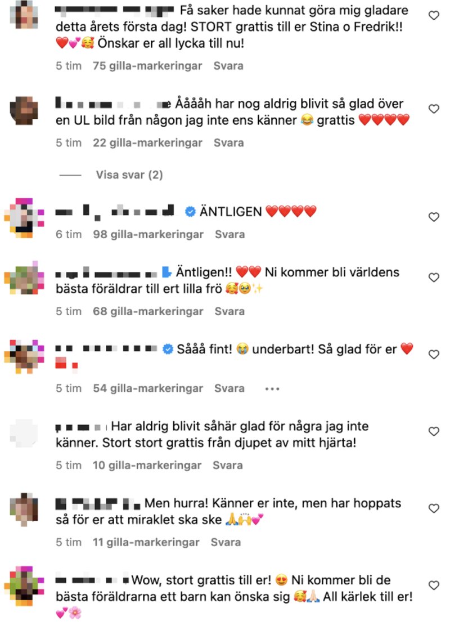450x626 pixels.
Task: Open the "68 gilla-markeringar" likes list
Action: (x=148, y=311)
